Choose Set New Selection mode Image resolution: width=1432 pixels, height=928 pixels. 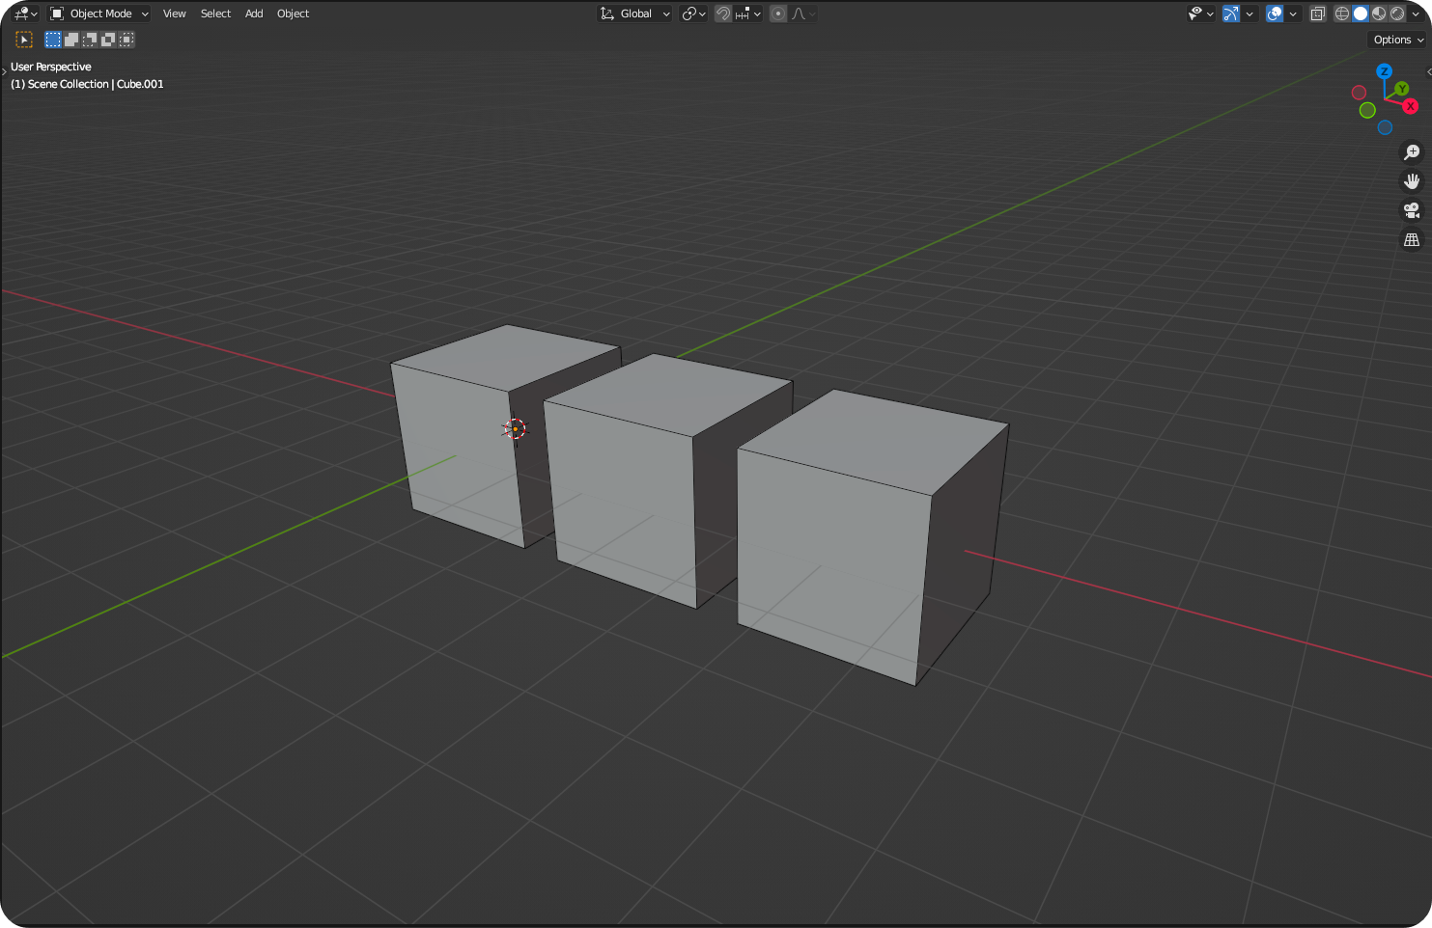[53, 40]
